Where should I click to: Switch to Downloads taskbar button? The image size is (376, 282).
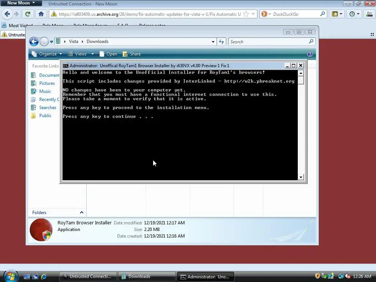[147, 276]
